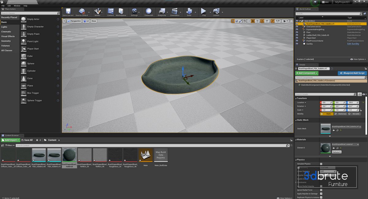Select the BoatShapedBowl_material thumbnail
368x199 pixels.
69,155
